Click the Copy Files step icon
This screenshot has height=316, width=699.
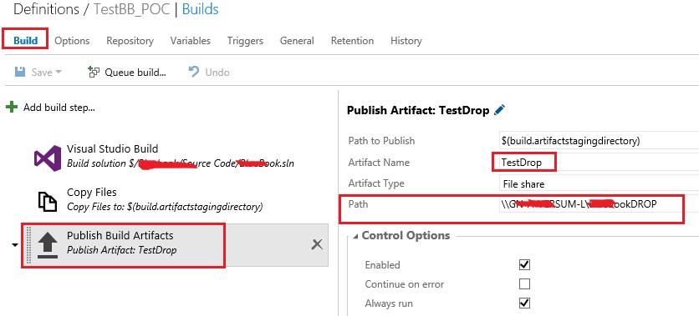tap(48, 201)
